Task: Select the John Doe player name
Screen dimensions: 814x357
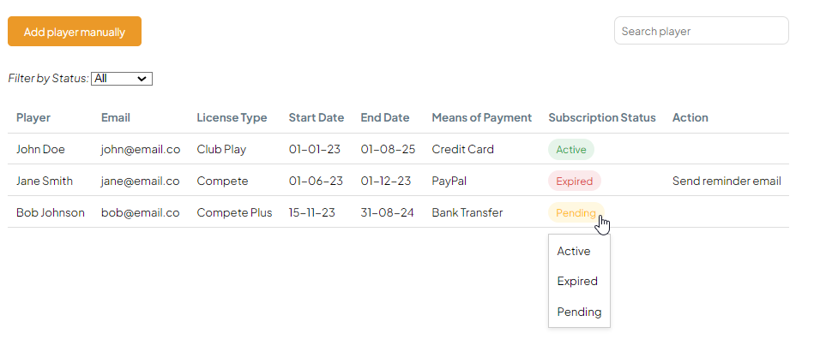Action: click(x=40, y=149)
